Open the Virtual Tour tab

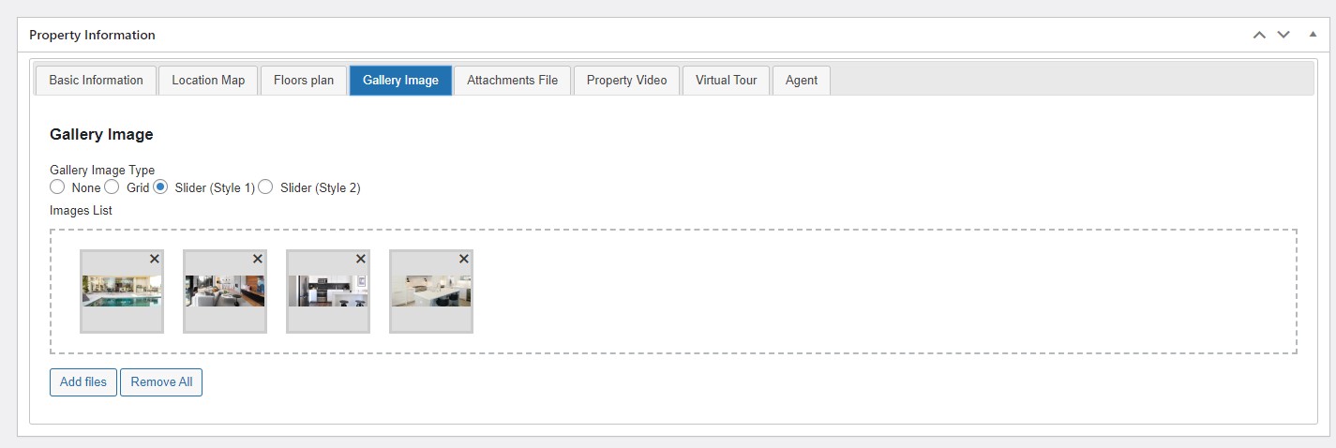click(x=726, y=81)
